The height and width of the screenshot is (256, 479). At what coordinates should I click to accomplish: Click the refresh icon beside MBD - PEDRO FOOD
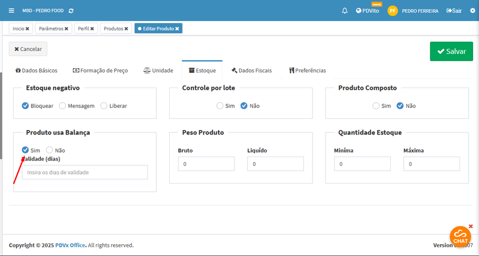pos(71,11)
